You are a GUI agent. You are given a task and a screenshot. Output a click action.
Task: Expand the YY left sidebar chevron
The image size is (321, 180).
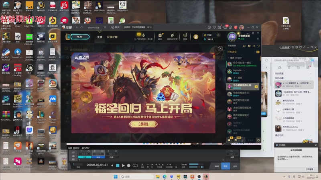click(x=266, y=68)
